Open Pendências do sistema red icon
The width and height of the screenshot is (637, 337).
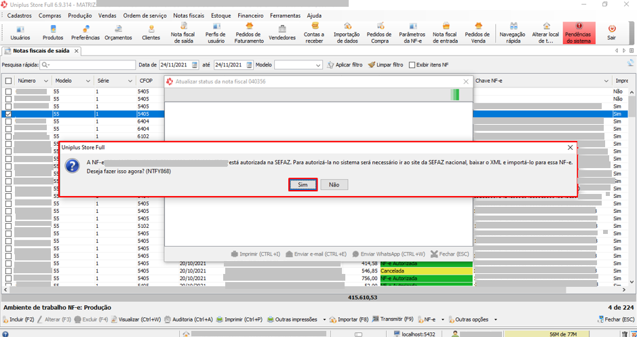pos(579,33)
